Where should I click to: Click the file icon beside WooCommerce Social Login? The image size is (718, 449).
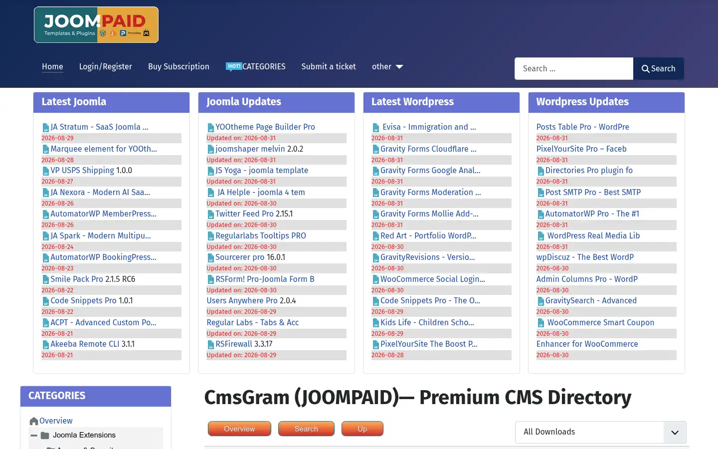[x=376, y=280]
